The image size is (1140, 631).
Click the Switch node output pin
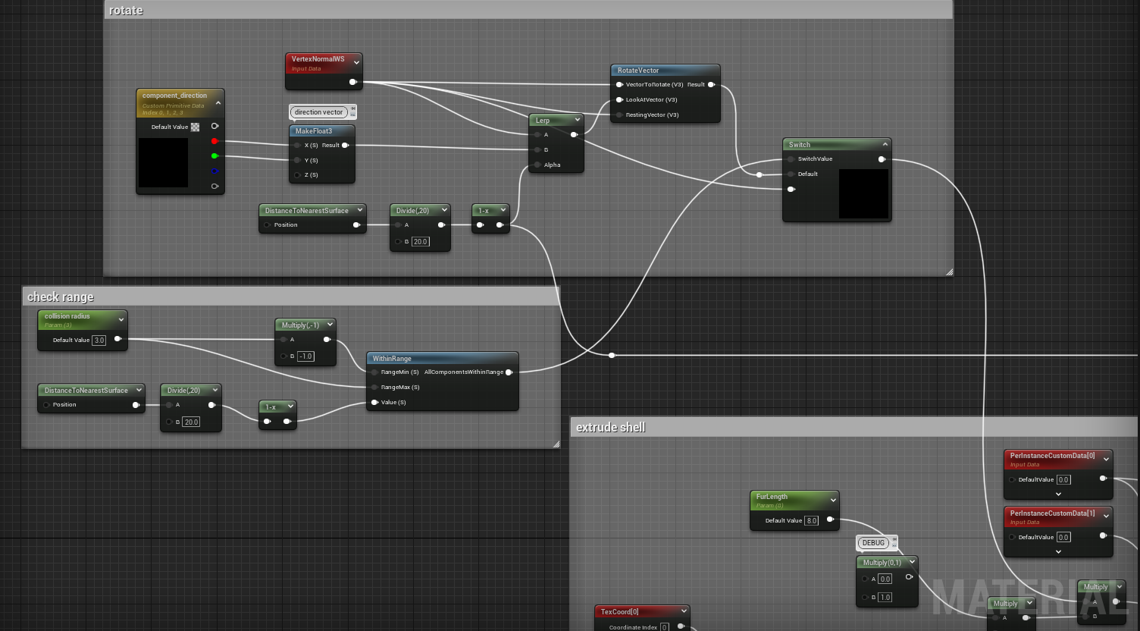(x=882, y=159)
